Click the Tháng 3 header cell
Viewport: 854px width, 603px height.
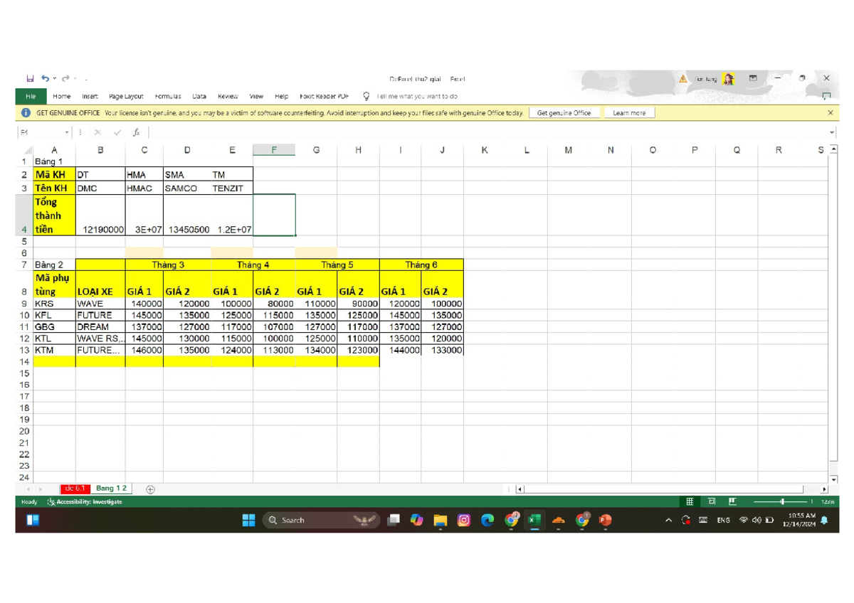(168, 265)
